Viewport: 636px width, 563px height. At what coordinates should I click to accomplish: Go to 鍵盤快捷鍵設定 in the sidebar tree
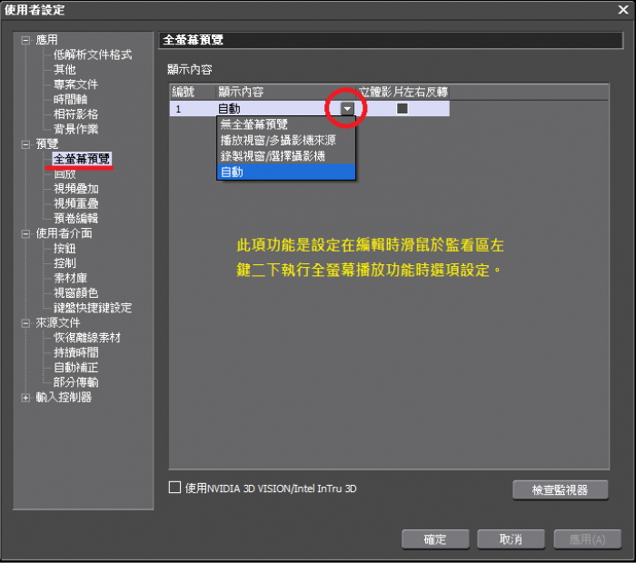pyautogui.click(x=93, y=308)
